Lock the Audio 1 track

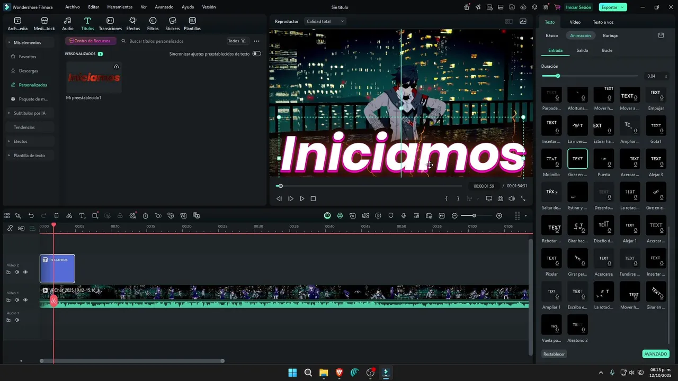point(8,320)
